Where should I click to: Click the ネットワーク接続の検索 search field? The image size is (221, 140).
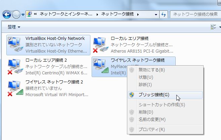[195, 14]
